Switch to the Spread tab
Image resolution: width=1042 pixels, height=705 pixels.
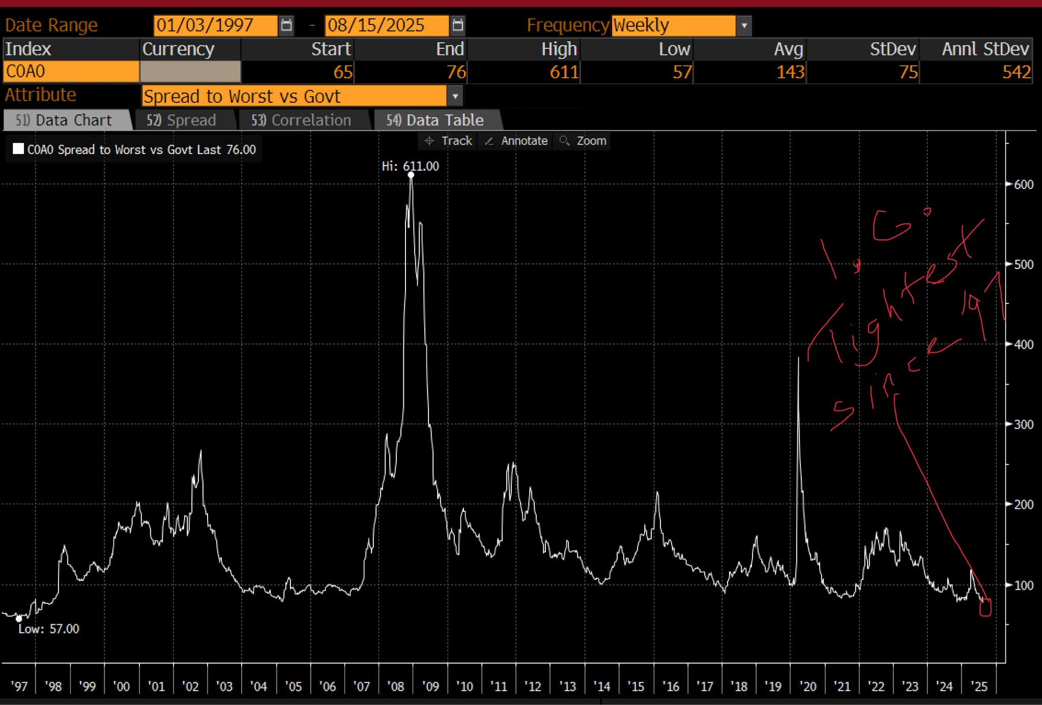[182, 120]
